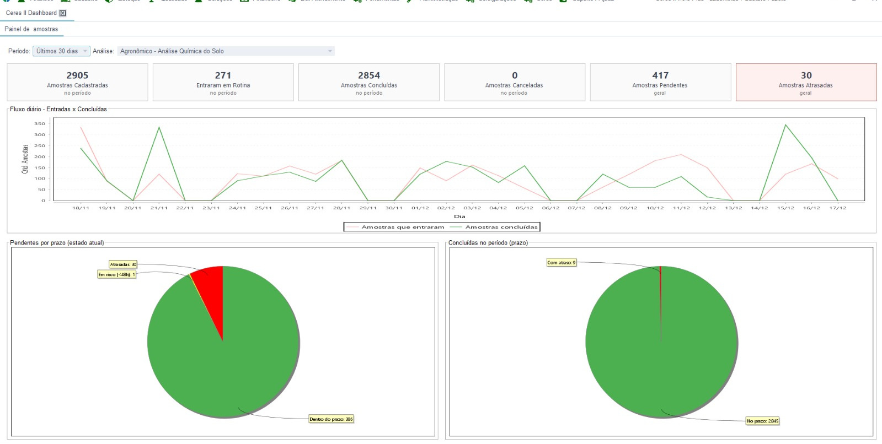The height and width of the screenshot is (444, 882).
Task: Switch to Painel de amostras tab
Action: click(31, 29)
